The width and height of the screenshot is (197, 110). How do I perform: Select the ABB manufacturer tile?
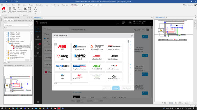[62, 47]
